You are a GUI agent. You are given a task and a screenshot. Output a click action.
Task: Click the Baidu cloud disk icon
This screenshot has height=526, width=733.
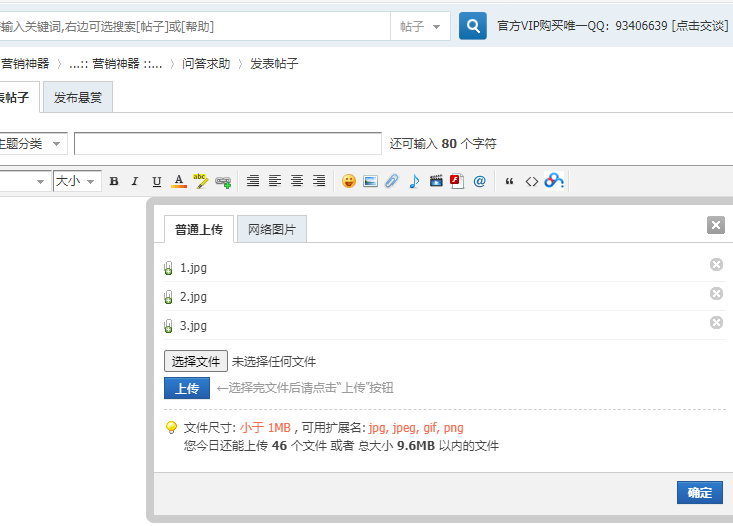click(x=554, y=181)
